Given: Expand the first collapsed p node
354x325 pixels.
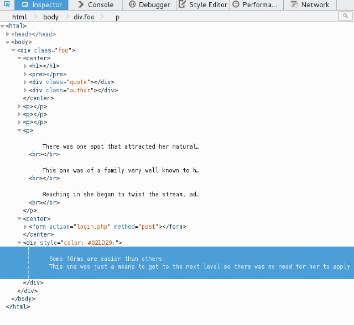Looking at the screenshot, I should 19,106.
